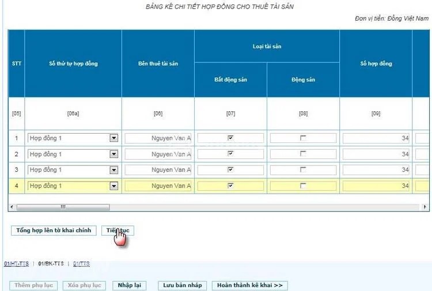Save draft with Lưu bản nháp button
Screen dimensions: 432x291
[182, 285]
